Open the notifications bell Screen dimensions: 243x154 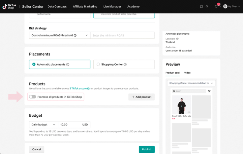[x=216, y=6]
